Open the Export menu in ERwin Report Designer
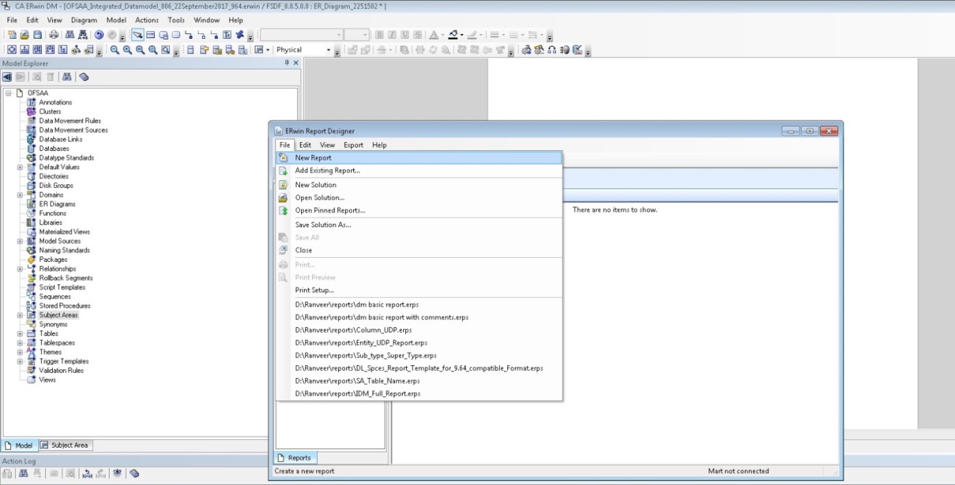955x485 pixels. (353, 145)
